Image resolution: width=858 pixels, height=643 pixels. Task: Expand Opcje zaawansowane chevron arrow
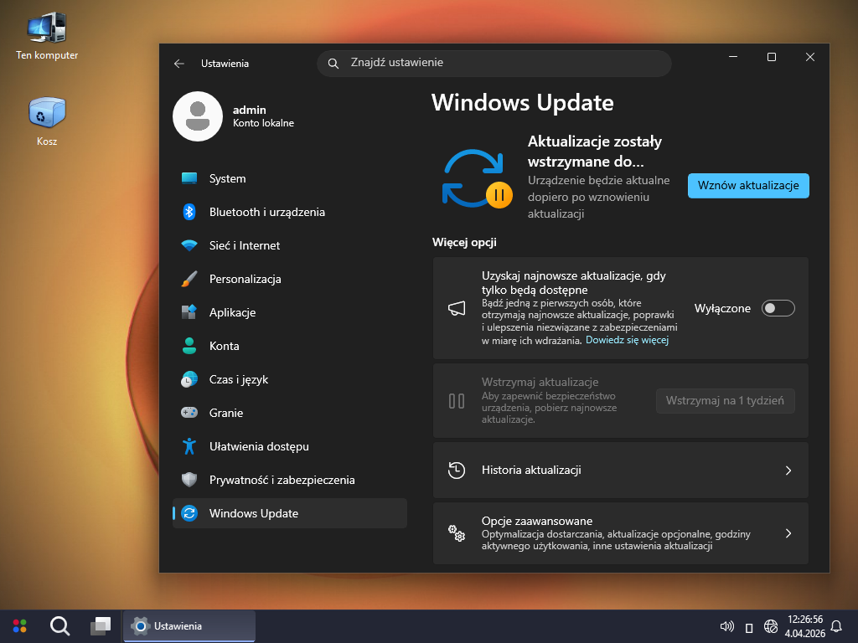(x=788, y=533)
